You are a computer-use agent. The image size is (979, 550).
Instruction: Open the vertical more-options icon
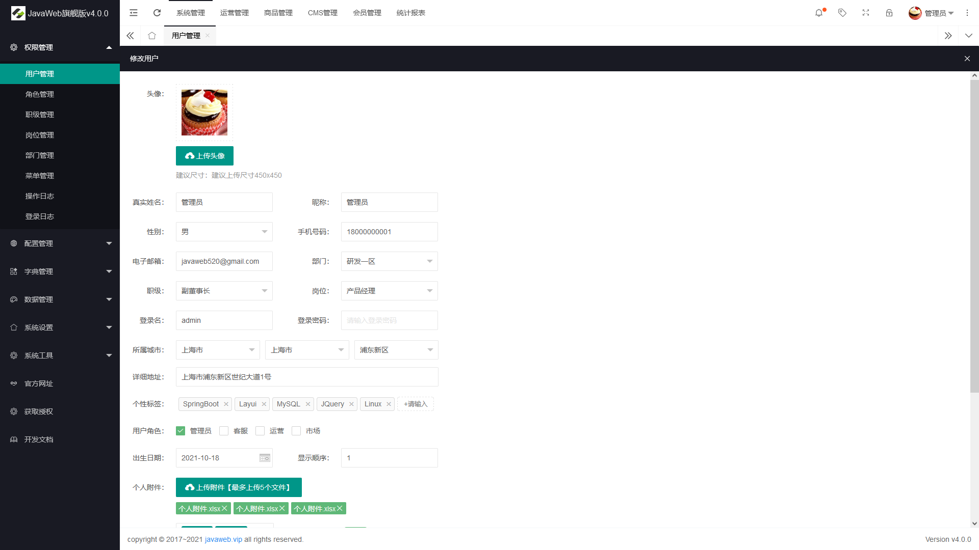967,13
